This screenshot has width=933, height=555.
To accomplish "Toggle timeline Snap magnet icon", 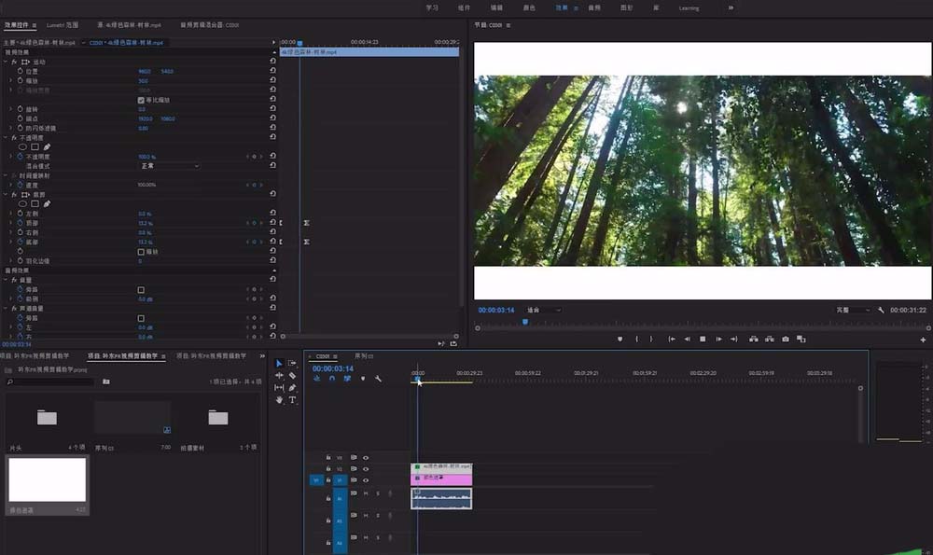I will click(x=332, y=379).
